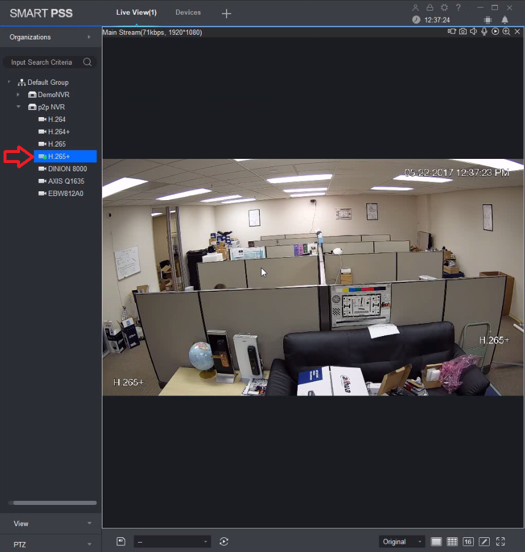
Task: Switch to the multi-window grid layout
Action: [452, 541]
